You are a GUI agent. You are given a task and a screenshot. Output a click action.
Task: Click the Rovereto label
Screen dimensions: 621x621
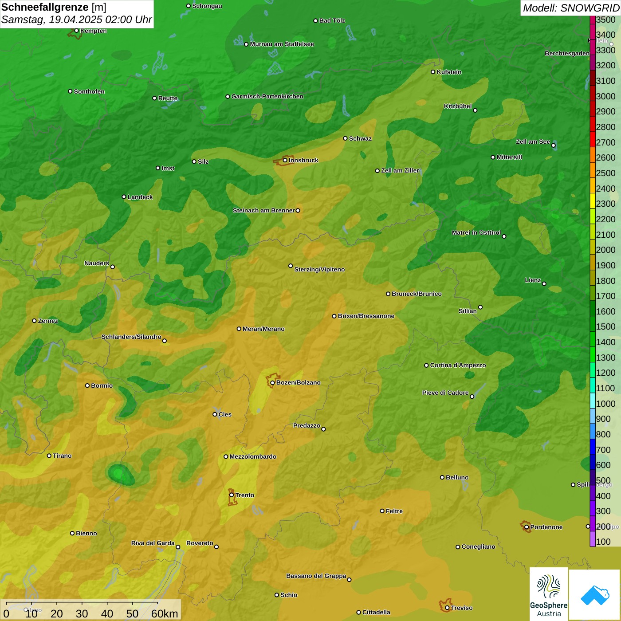click(x=200, y=543)
